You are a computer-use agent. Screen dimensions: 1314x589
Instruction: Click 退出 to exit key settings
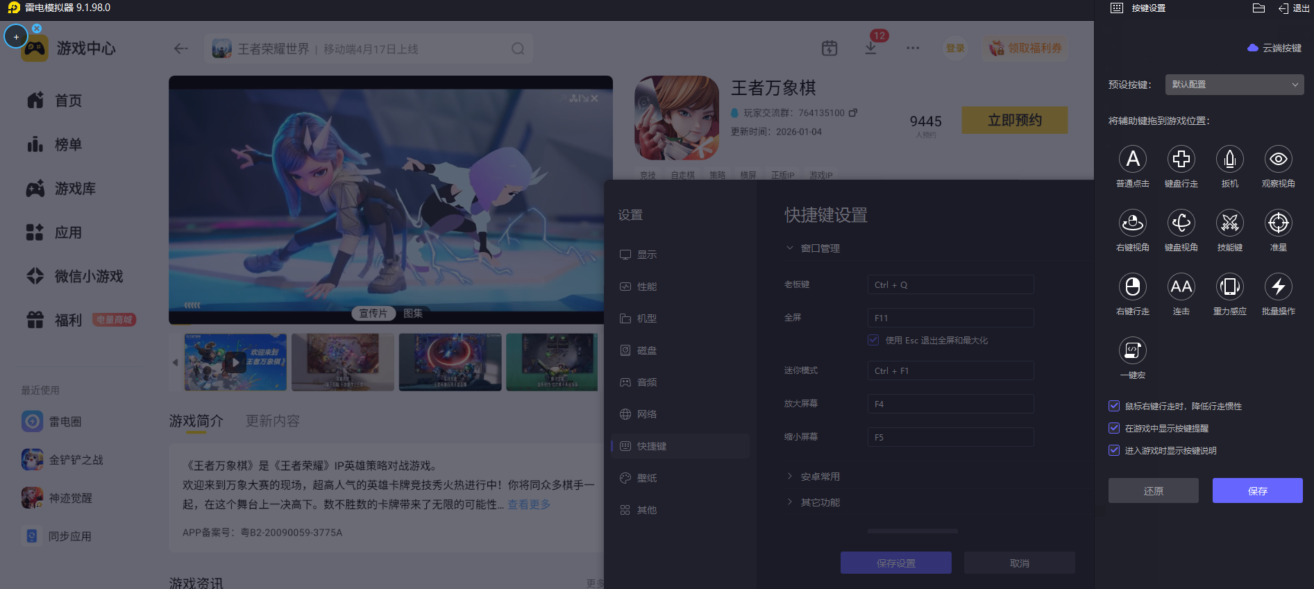pyautogui.click(x=1294, y=8)
